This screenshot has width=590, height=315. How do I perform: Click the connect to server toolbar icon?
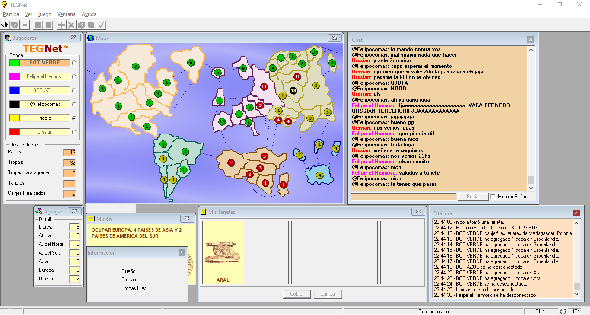click(x=5, y=25)
